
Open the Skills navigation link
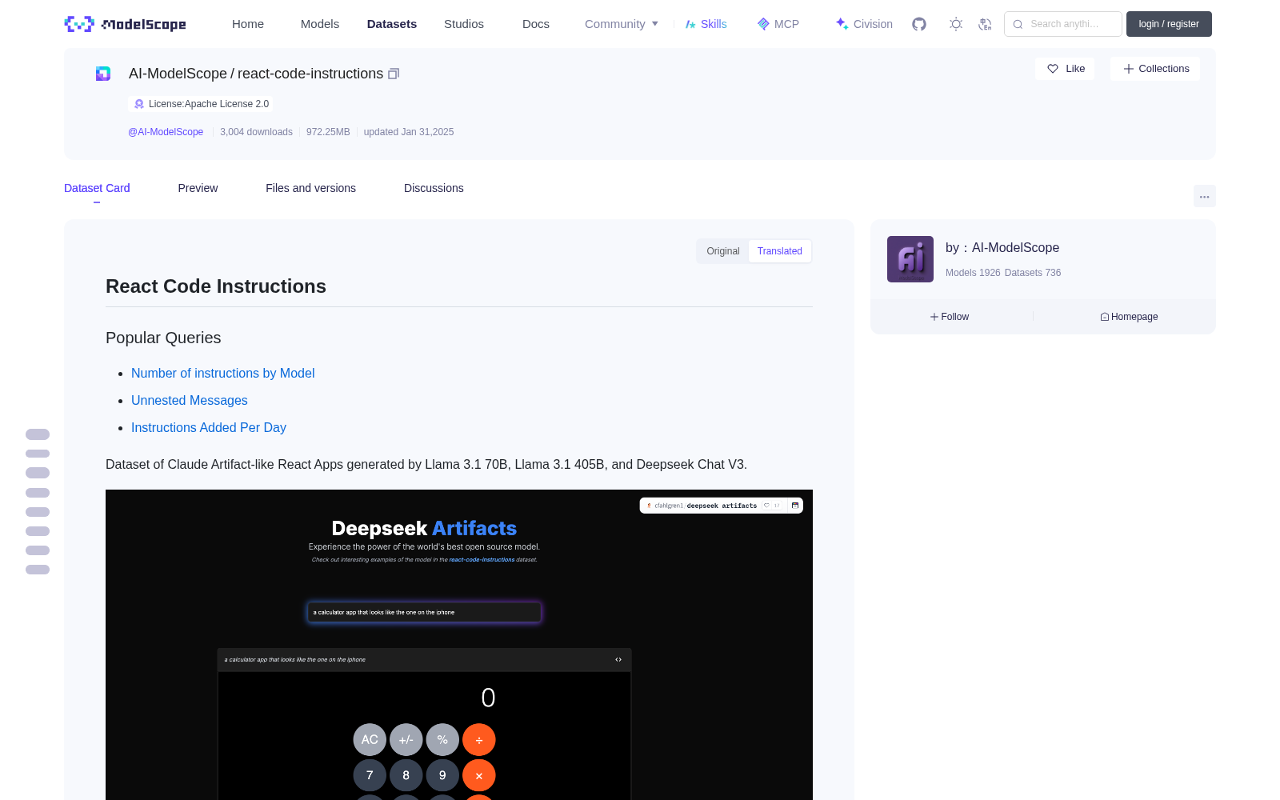point(706,24)
